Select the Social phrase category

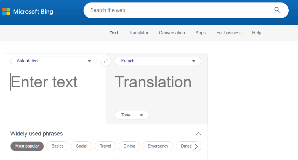(81, 146)
